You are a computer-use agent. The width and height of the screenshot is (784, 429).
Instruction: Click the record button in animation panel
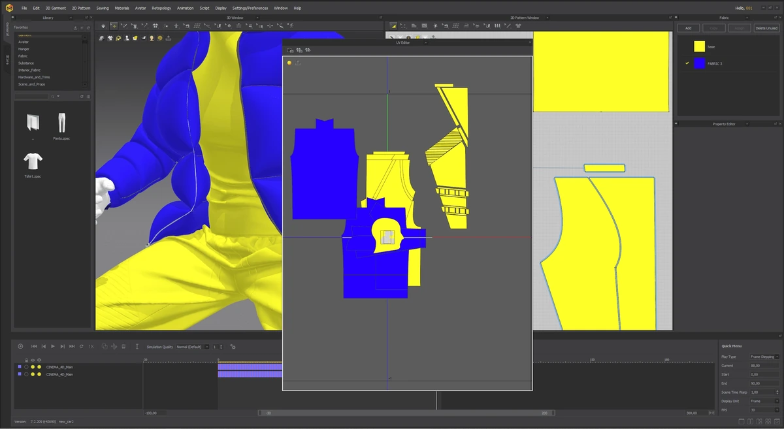coord(20,347)
